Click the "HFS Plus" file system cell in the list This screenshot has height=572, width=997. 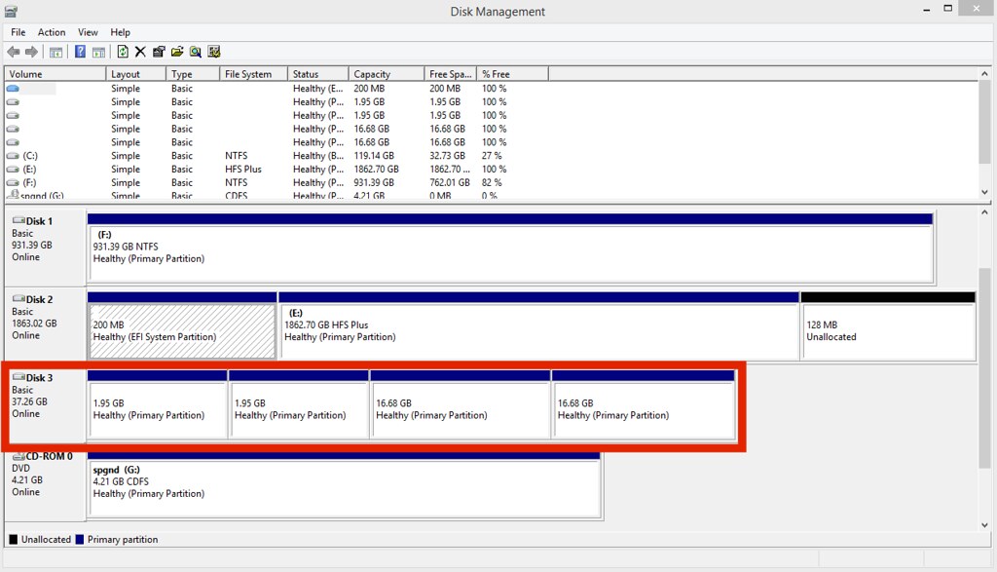(242, 170)
